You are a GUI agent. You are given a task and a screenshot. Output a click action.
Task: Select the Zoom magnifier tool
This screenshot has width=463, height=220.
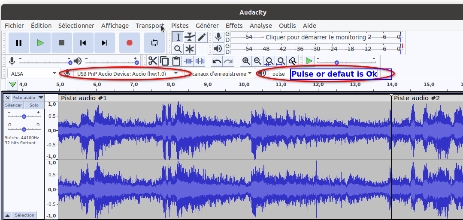(x=178, y=49)
